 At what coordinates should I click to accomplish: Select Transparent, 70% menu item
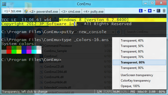tap(139, 57)
